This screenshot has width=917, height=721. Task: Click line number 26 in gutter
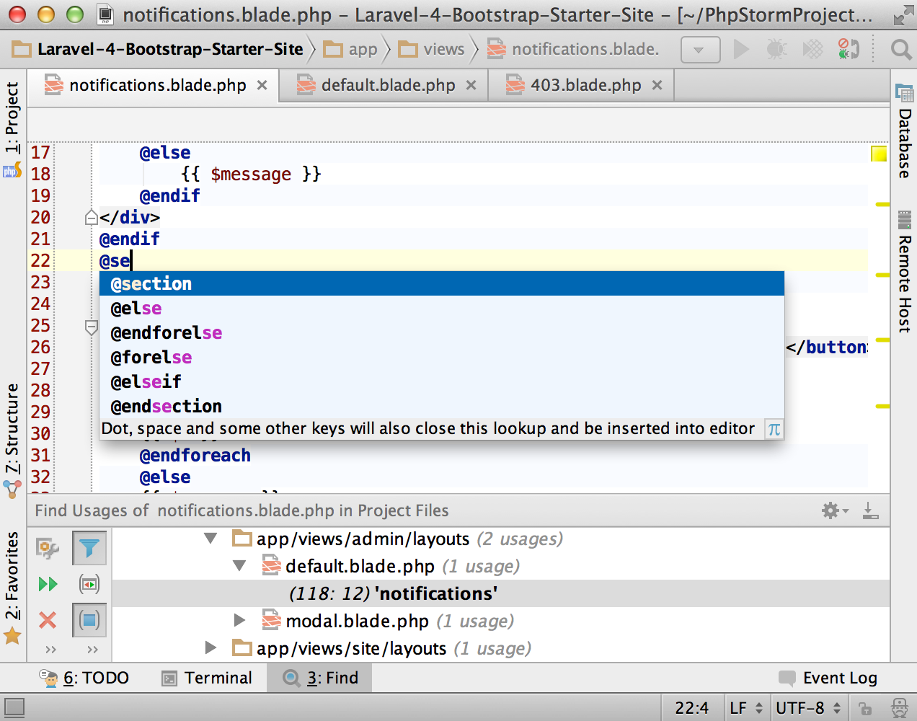[x=40, y=347]
